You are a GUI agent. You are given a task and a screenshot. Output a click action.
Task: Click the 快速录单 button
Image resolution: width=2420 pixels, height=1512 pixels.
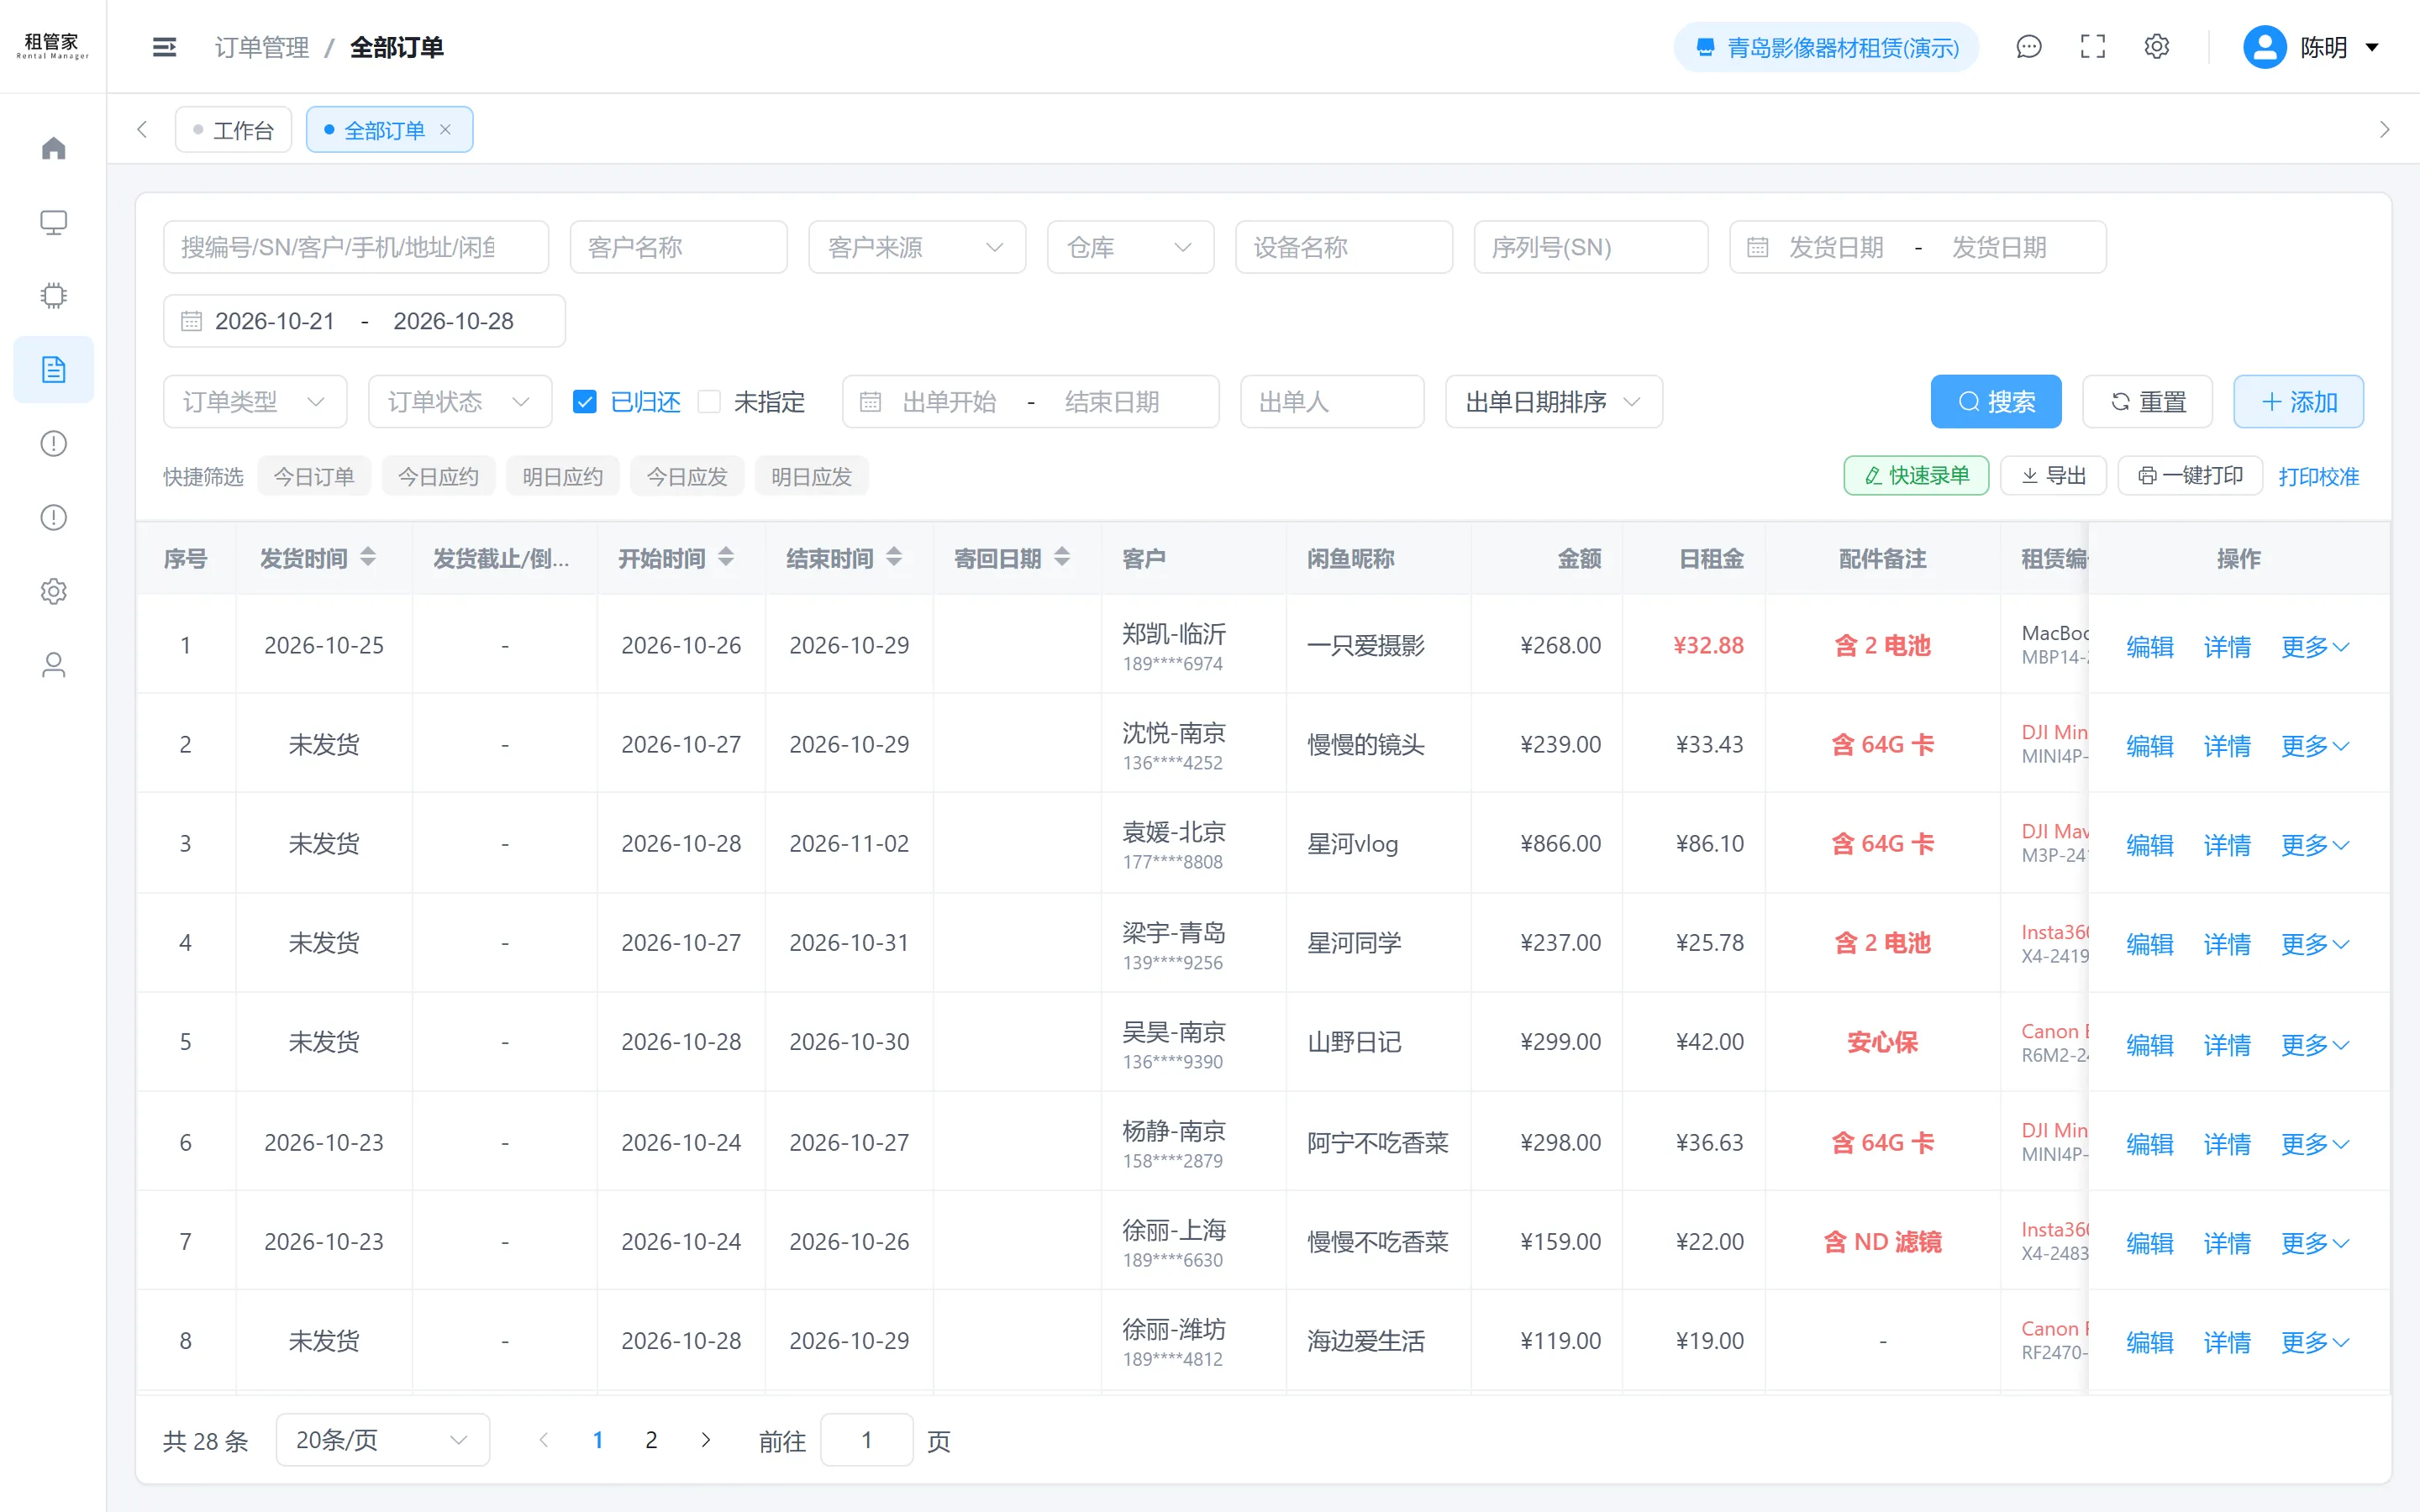point(1916,476)
